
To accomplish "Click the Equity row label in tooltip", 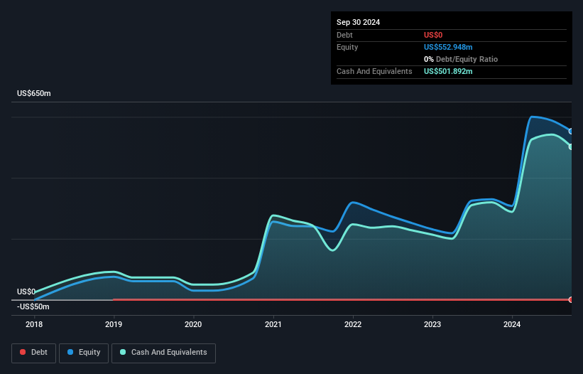I will 347,47.
